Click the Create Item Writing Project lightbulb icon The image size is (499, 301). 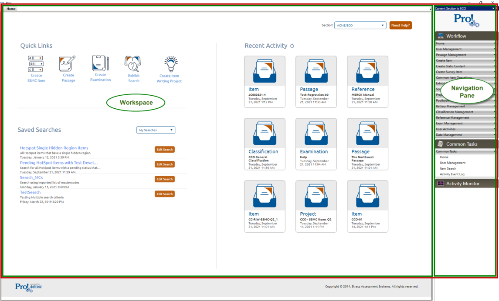point(170,64)
